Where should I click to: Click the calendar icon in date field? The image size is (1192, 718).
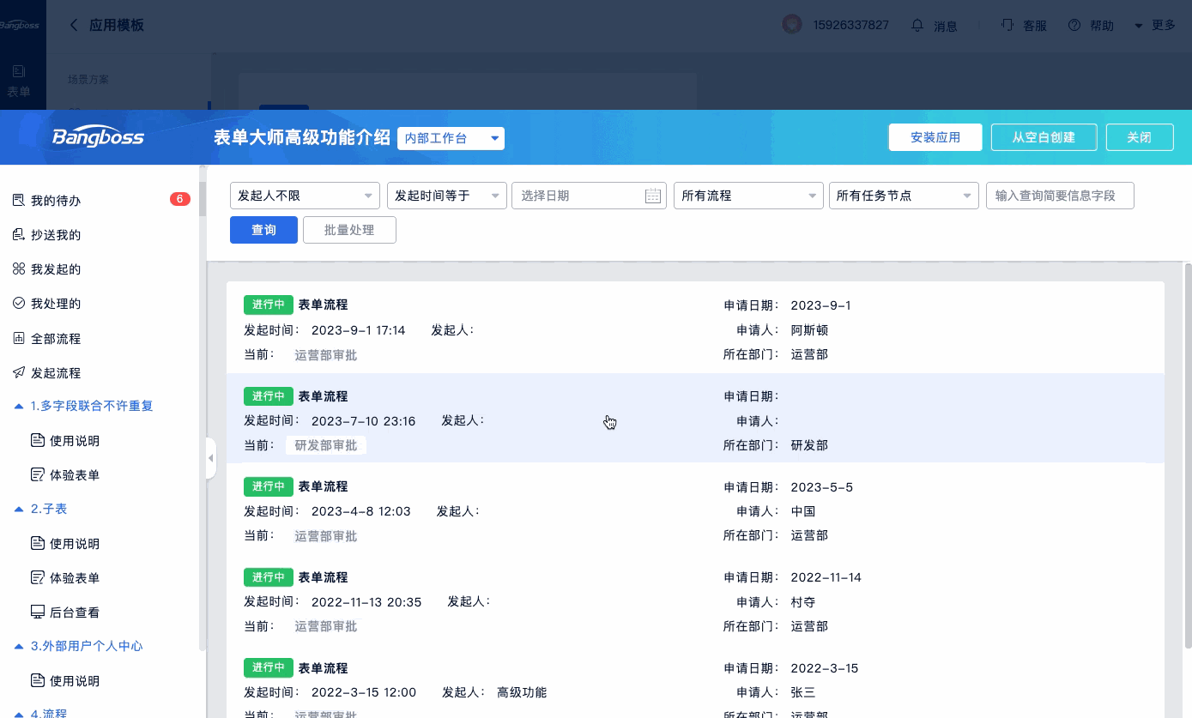coord(653,196)
